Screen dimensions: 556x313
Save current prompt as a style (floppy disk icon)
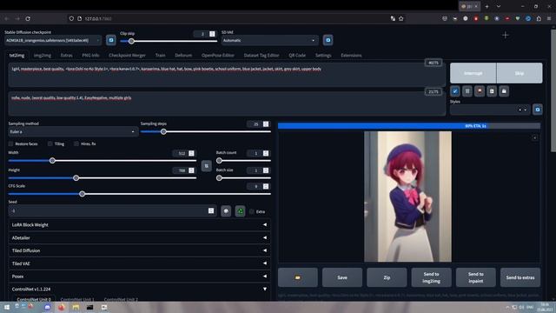[504, 91]
